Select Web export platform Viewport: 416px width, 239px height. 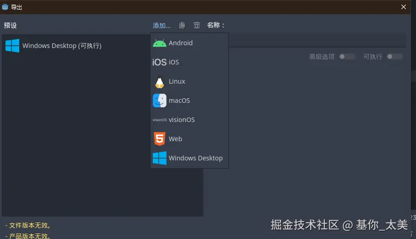click(189, 139)
